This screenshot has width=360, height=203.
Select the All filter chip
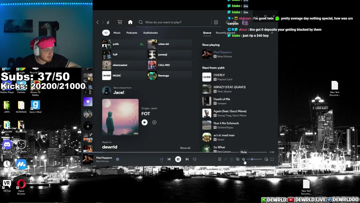pos(106,33)
